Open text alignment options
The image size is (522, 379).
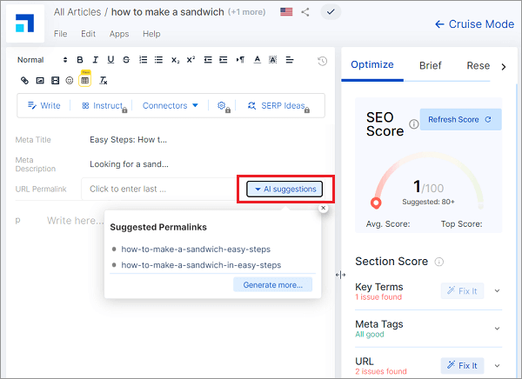click(290, 60)
